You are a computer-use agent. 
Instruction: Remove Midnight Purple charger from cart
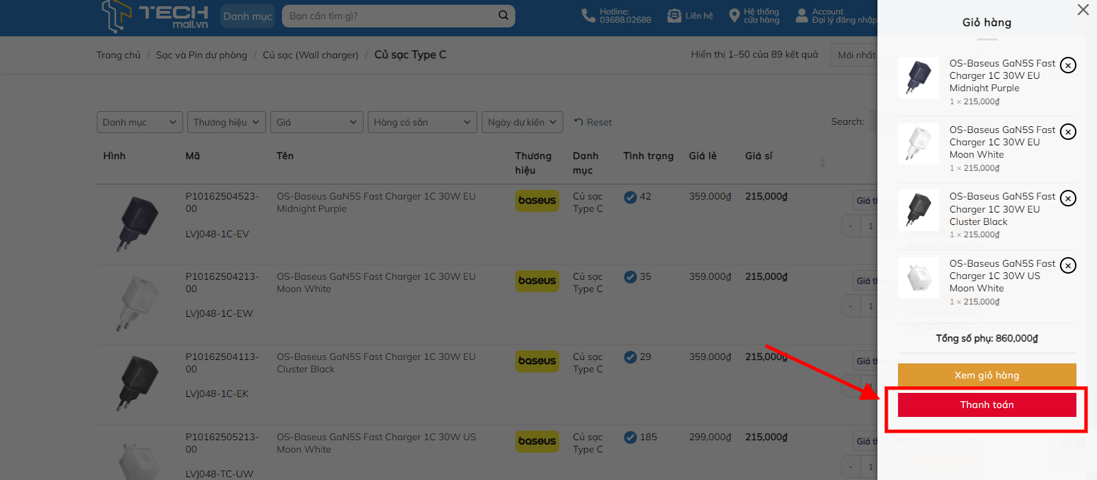coord(1068,65)
